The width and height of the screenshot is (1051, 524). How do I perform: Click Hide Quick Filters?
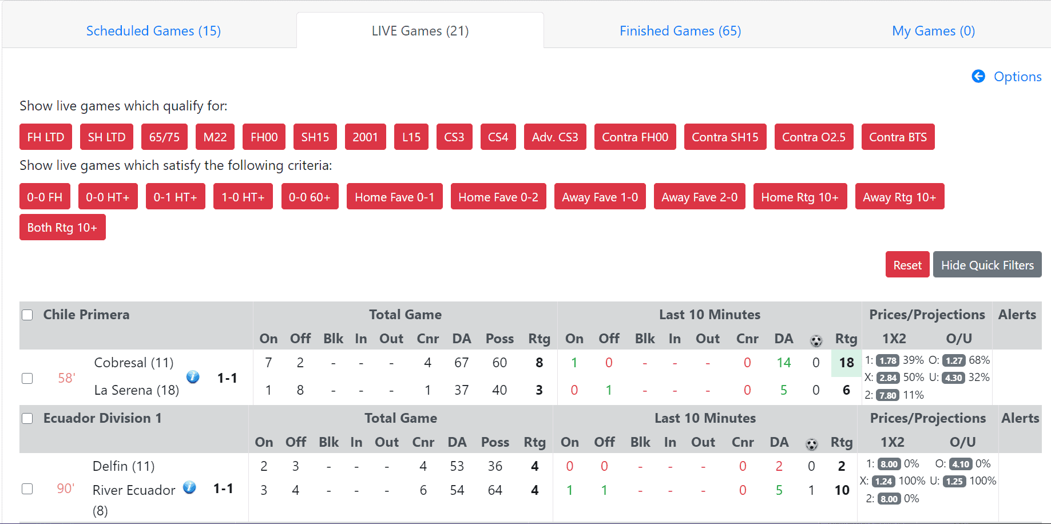(x=987, y=264)
